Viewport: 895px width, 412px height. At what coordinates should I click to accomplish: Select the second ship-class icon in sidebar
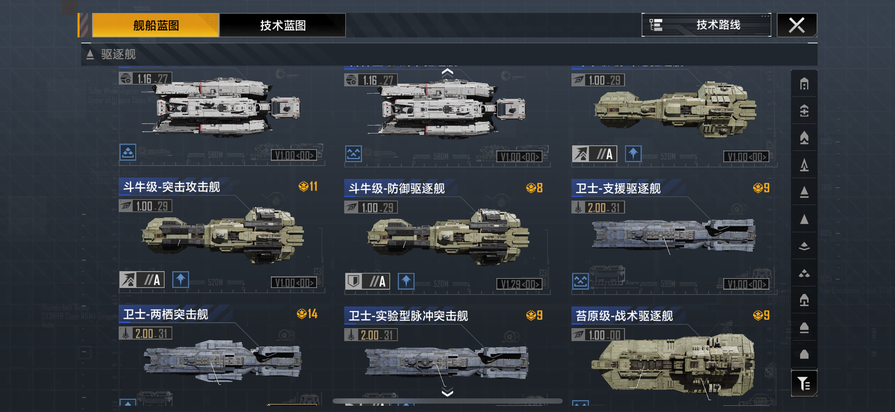point(804,111)
